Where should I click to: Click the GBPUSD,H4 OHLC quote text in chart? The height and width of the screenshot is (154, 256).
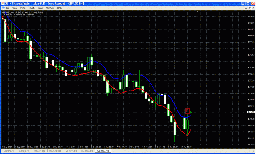[x=23, y=12]
